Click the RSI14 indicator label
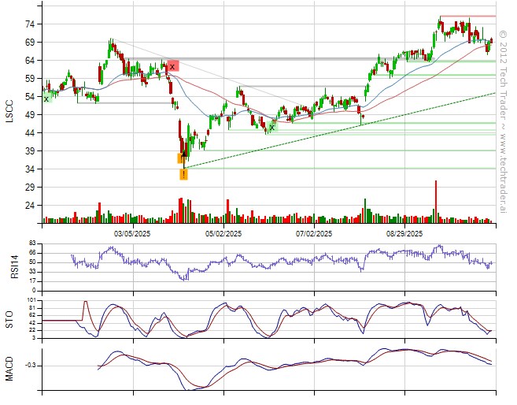 [10, 265]
